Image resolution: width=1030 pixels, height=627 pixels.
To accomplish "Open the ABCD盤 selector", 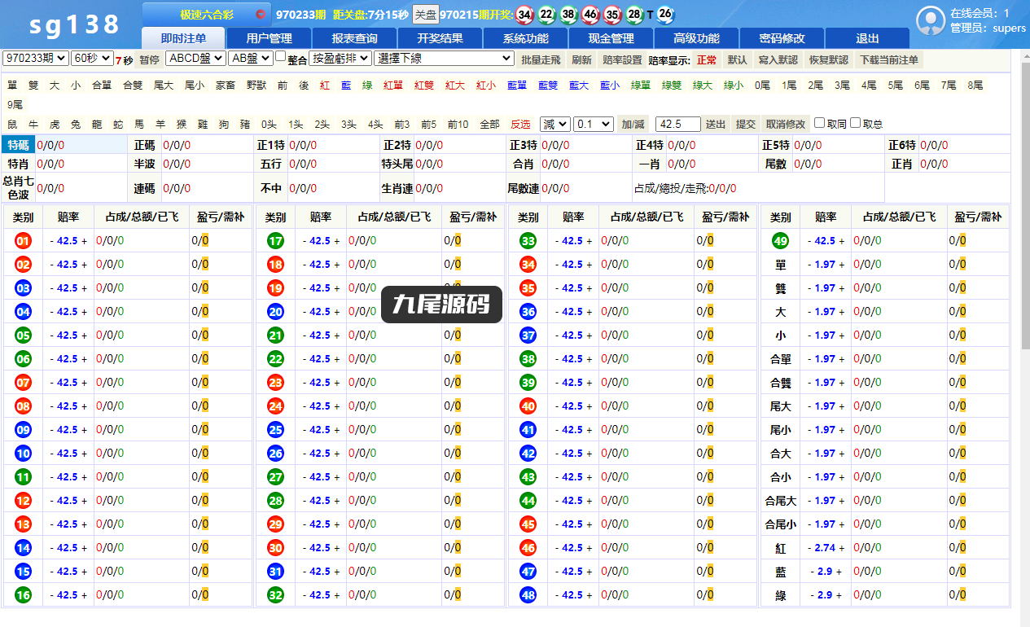I will (195, 59).
